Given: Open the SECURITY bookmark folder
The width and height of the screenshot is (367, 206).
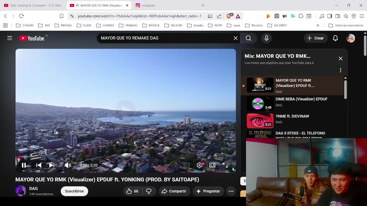Looking at the screenshot, I should (x=277, y=25).
